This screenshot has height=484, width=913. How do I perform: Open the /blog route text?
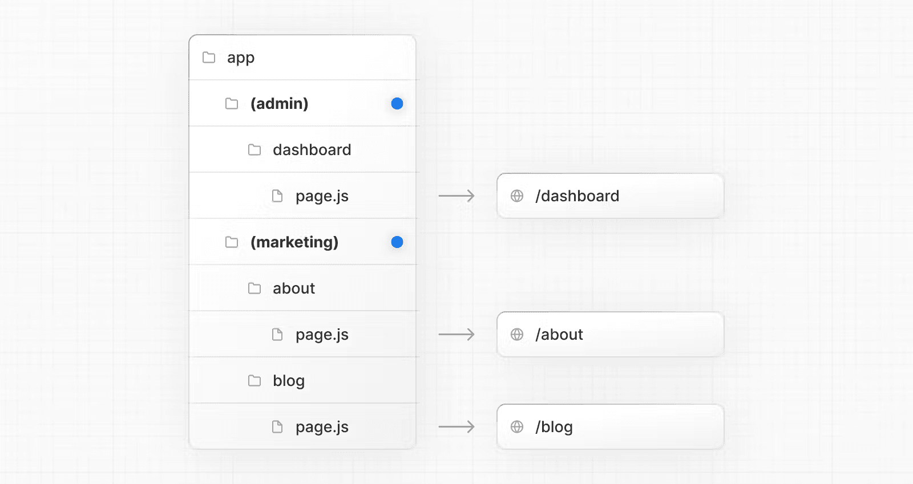[x=554, y=427]
